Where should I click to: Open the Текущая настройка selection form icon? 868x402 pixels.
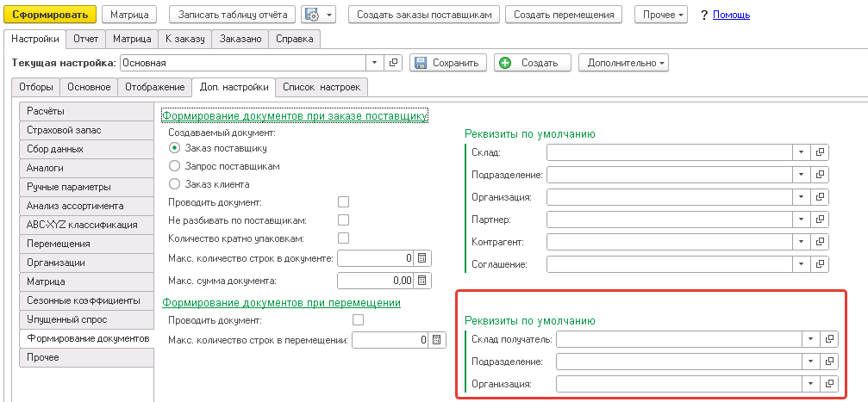tap(394, 63)
